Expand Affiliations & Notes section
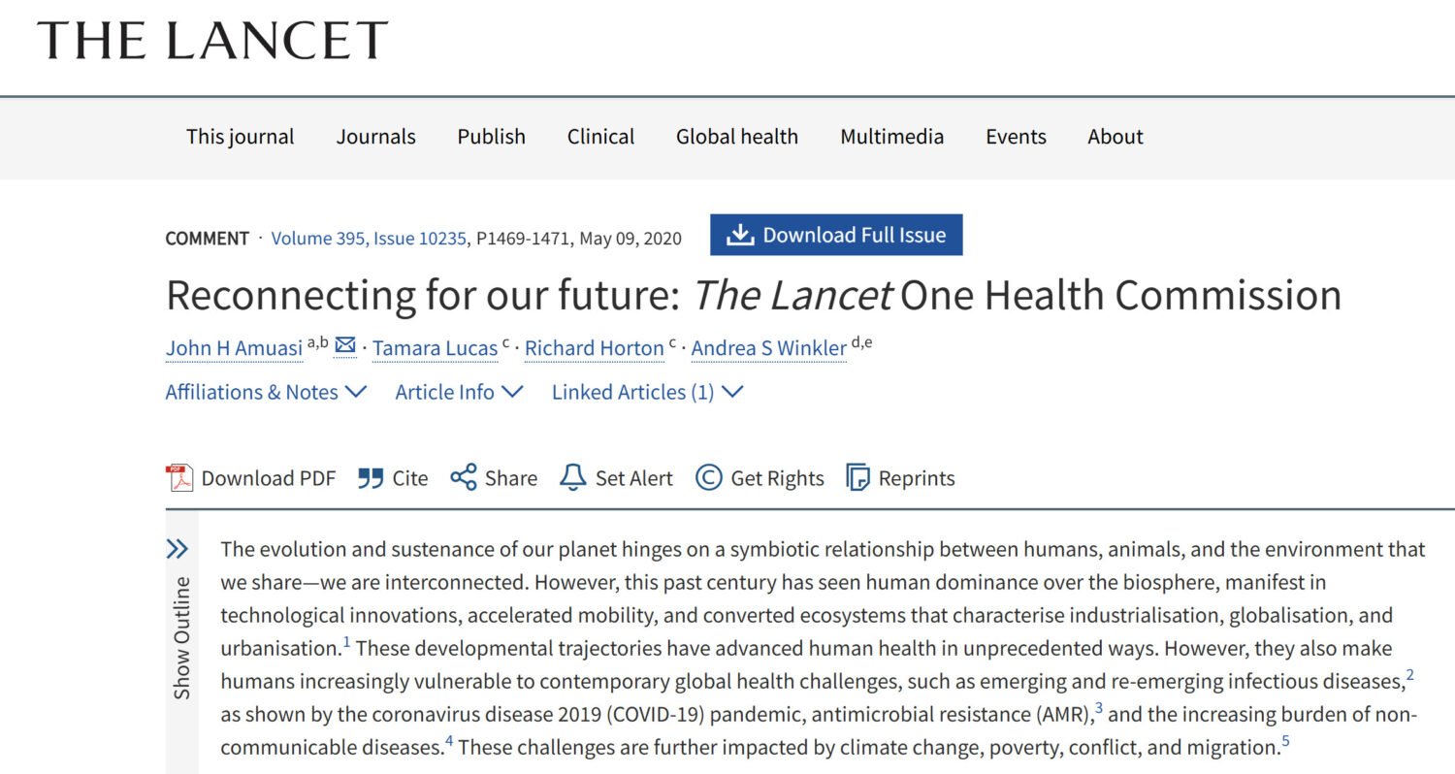The width and height of the screenshot is (1455, 774). (266, 392)
